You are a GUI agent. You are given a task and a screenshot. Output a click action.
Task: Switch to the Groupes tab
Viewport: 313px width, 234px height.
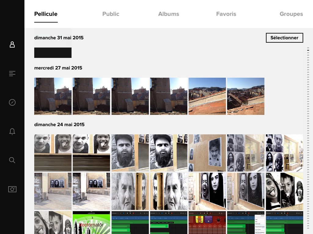tap(291, 14)
